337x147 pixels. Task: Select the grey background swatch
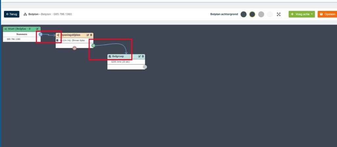[x=261, y=14]
